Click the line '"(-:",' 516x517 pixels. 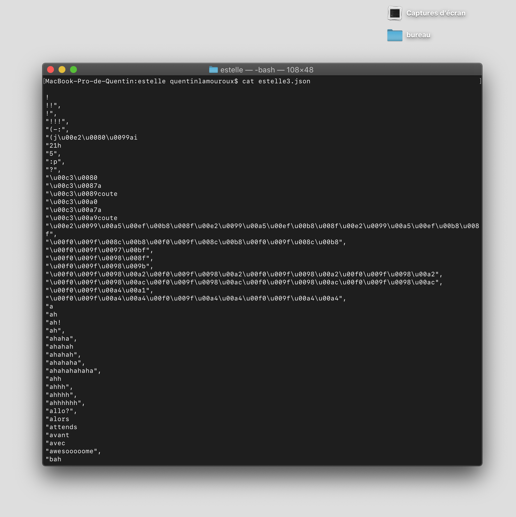(x=57, y=130)
